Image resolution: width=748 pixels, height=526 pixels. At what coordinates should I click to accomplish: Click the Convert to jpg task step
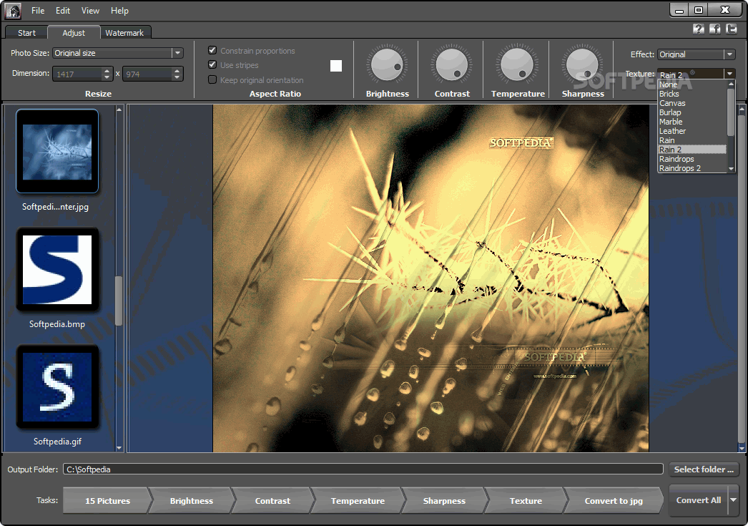pos(614,501)
